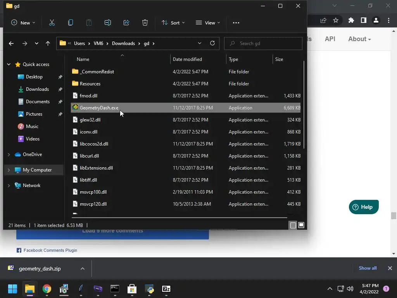Screen dimensions: 397x298
Task: Open Desktop in Quick access
Action: pyautogui.click(x=34, y=77)
